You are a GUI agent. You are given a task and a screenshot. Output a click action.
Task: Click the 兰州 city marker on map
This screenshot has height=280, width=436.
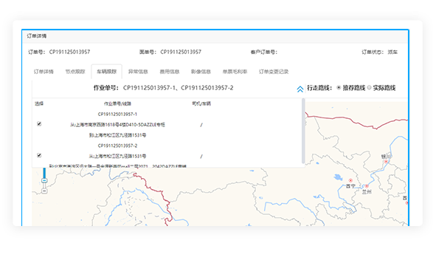click(x=367, y=186)
